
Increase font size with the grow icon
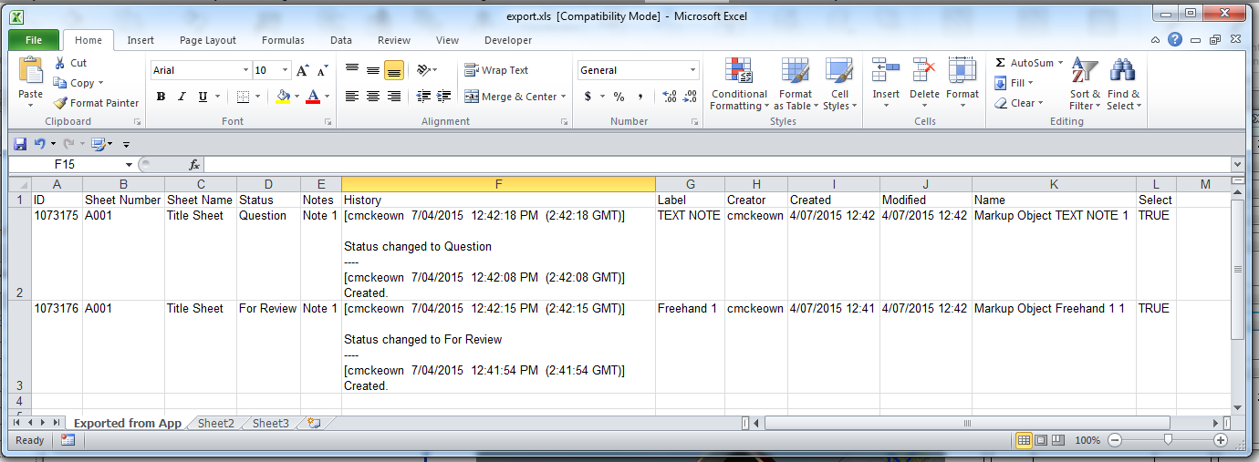tap(303, 70)
